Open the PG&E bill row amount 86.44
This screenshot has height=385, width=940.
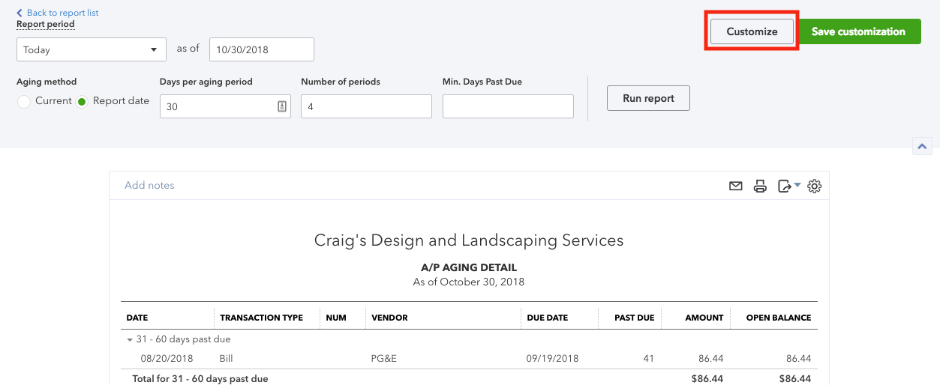pos(708,359)
